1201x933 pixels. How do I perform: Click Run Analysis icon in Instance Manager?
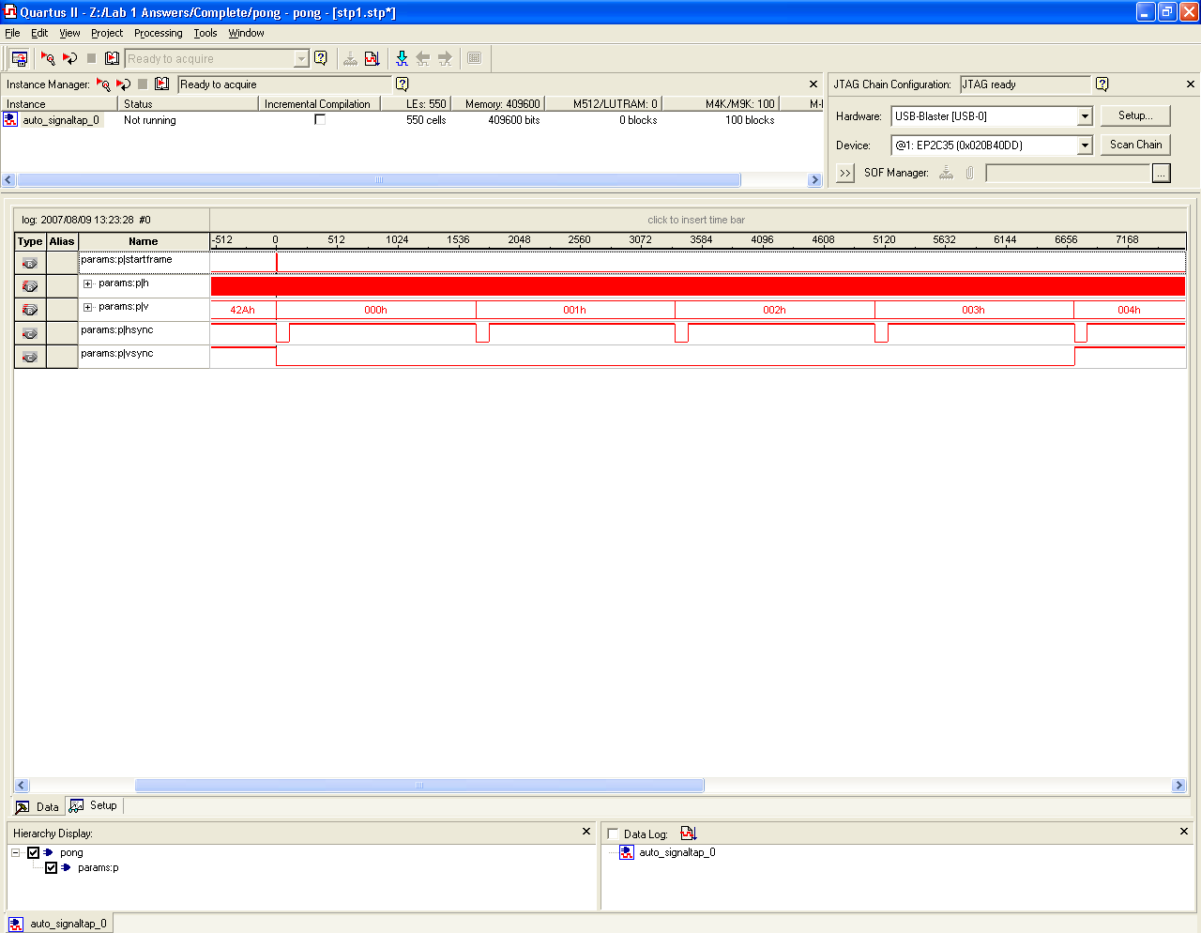coord(103,84)
